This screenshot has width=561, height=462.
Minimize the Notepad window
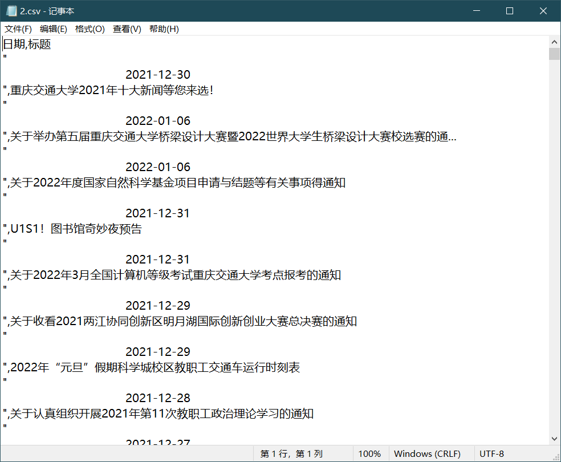[x=477, y=11]
